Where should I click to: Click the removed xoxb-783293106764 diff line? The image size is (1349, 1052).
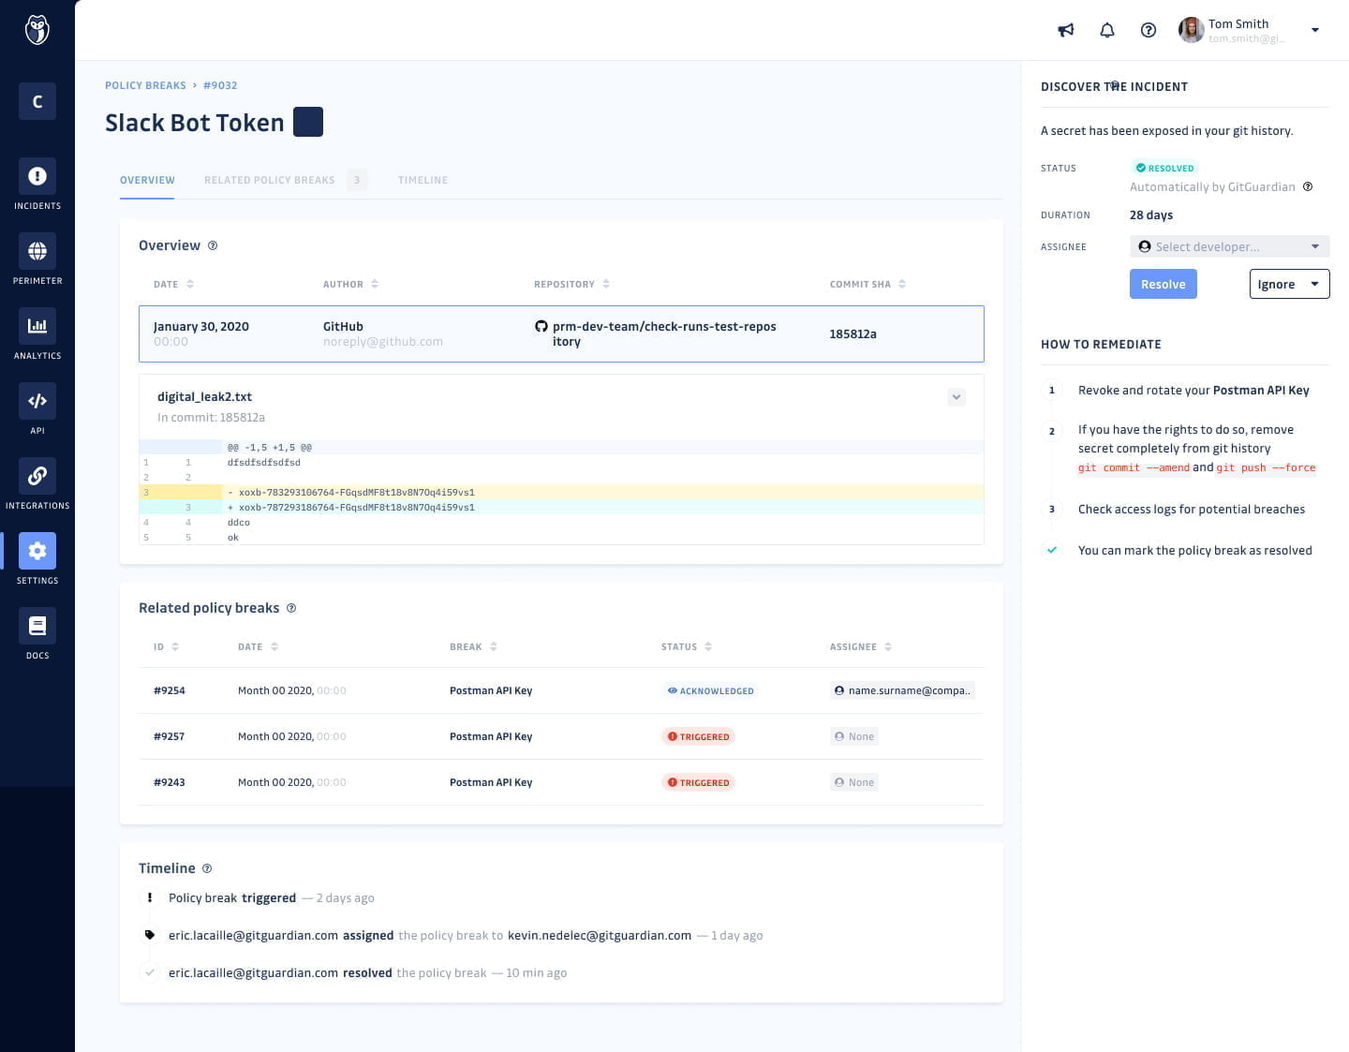(x=561, y=492)
